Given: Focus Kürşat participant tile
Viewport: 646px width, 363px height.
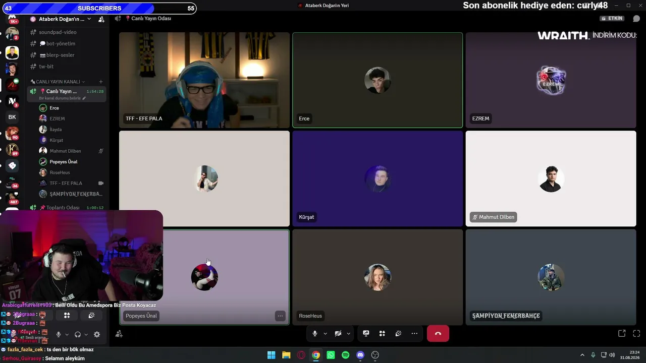Looking at the screenshot, I should 378,178.
